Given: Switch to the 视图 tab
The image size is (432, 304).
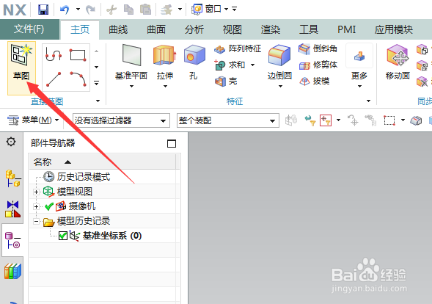Looking at the screenshot, I should point(233,29).
